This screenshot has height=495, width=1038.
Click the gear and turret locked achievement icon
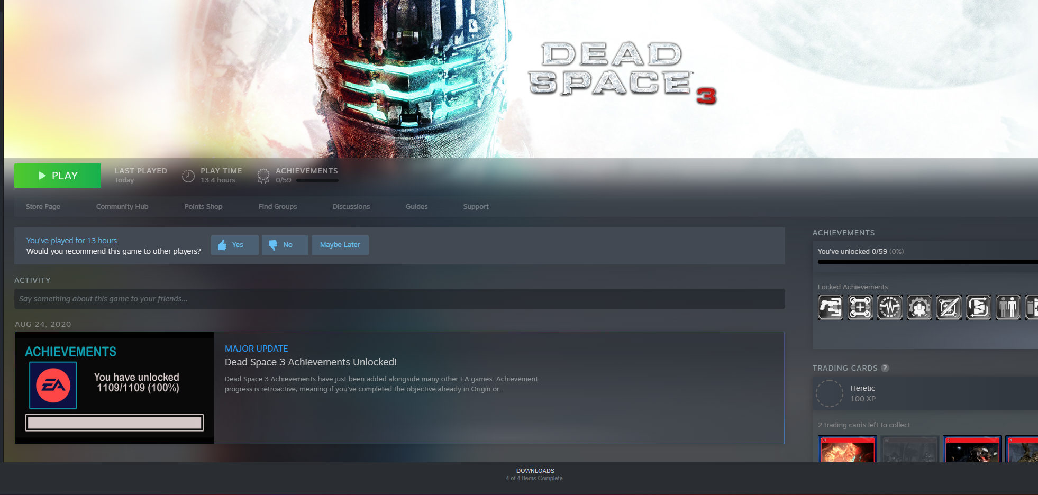[919, 307]
